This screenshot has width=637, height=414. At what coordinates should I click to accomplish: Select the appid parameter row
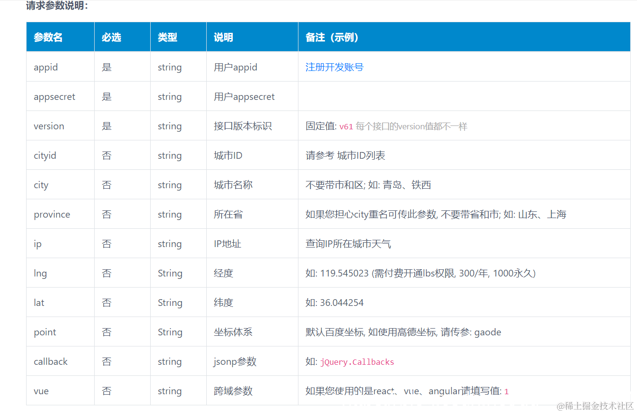45,67
